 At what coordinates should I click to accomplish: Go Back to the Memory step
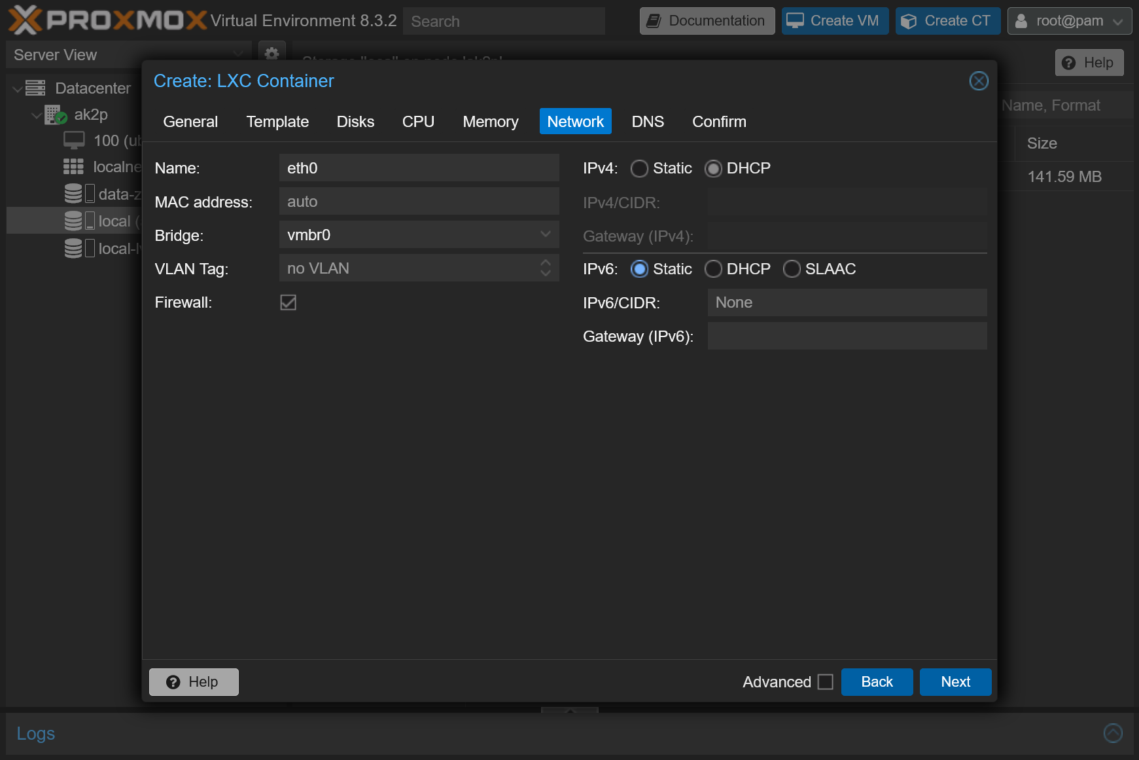[877, 682]
